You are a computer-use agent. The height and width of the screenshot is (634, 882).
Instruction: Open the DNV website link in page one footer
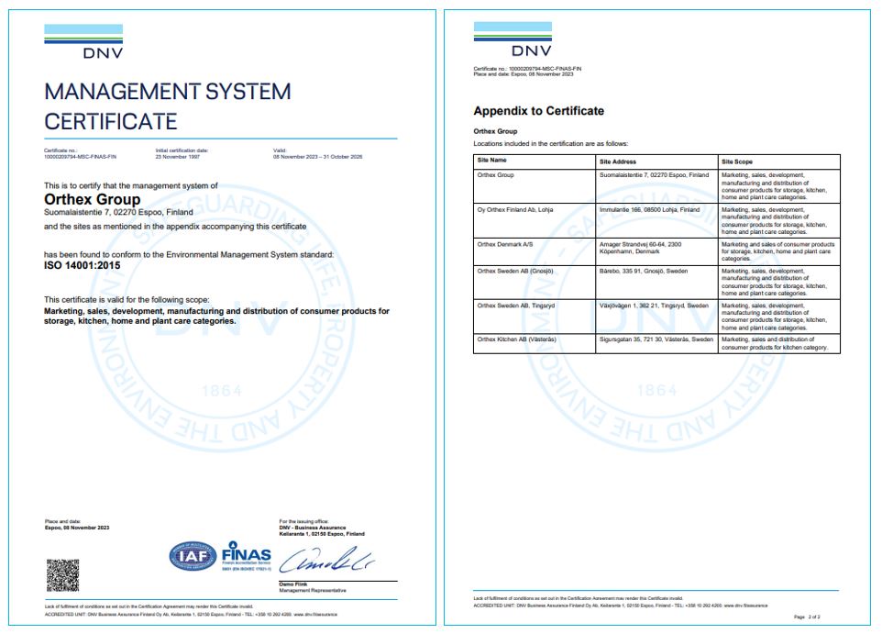314,615
